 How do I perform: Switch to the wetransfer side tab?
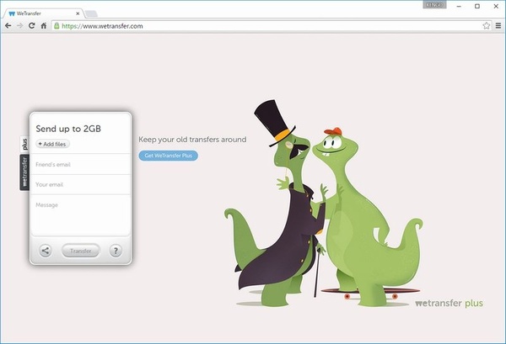point(24,172)
